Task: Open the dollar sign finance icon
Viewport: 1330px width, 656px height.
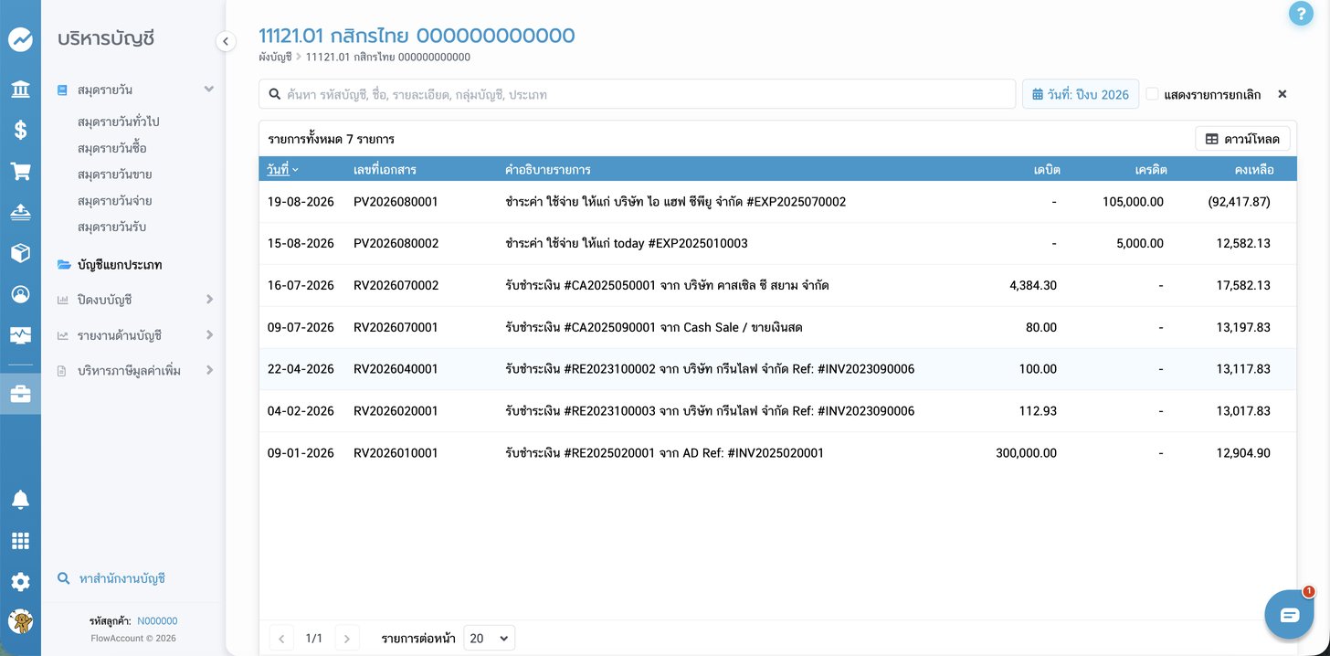Action: pos(20,130)
